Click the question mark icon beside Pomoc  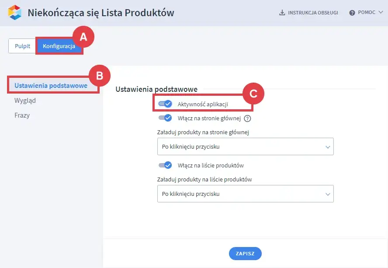point(352,13)
